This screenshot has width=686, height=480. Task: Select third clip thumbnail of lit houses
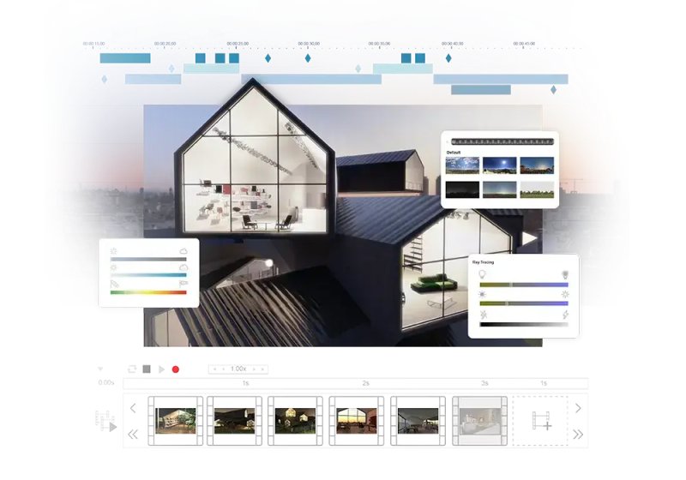[x=295, y=421]
